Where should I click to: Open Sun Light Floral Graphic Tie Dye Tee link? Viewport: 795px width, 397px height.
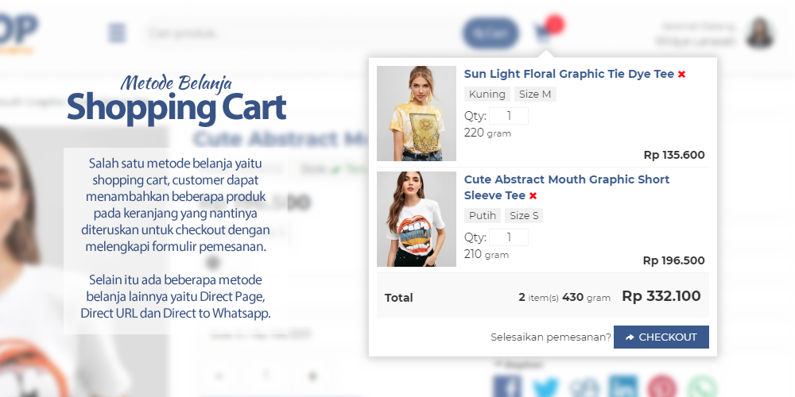pyautogui.click(x=568, y=74)
